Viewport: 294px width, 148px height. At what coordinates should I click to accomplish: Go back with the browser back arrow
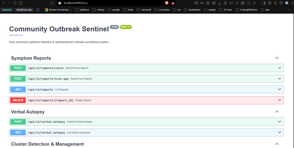pos(3,3)
